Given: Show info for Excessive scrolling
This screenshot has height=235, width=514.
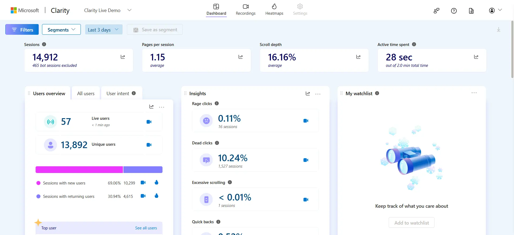Looking at the screenshot, I should pos(230,182).
